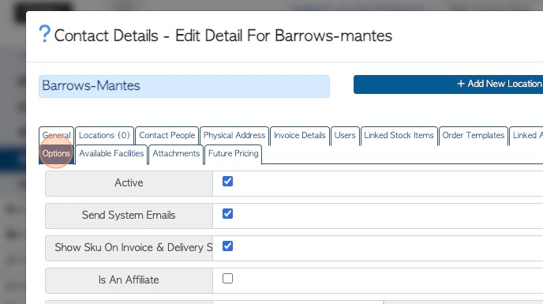Click the Show Sku On Invoice label
This screenshot has height=304, width=543.
pyautogui.click(x=129, y=248)
